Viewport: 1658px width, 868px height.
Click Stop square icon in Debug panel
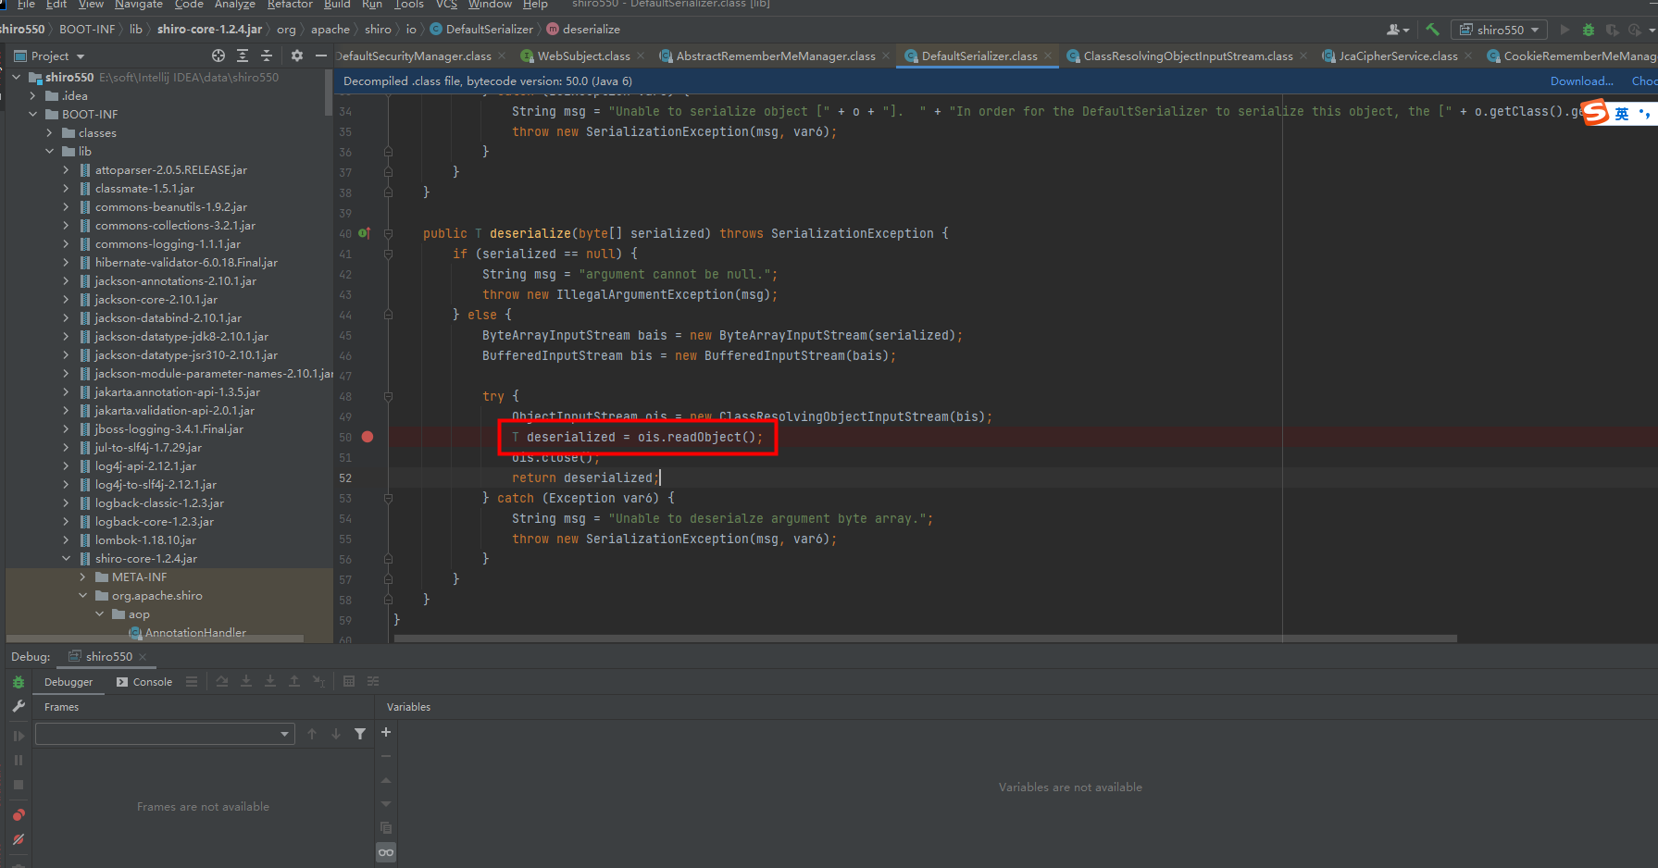(x=19, y=785)
